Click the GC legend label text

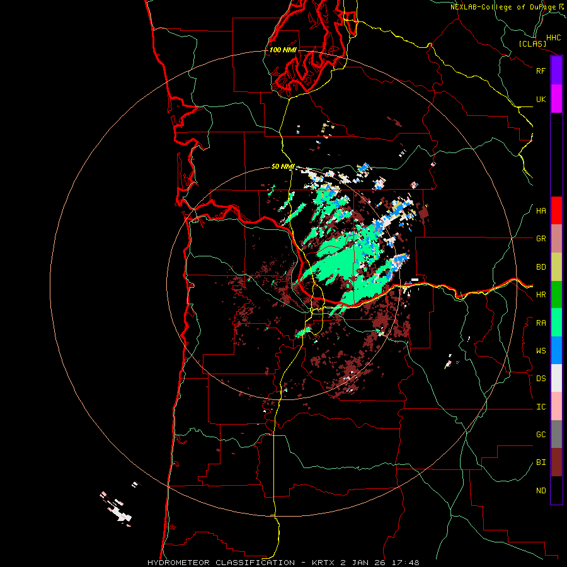pos(541,435)
